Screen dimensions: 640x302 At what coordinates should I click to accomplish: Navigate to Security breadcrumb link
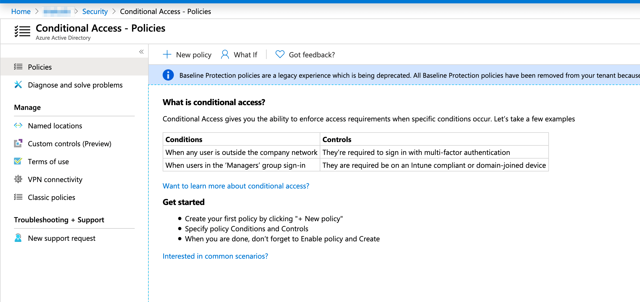[95, 11]
